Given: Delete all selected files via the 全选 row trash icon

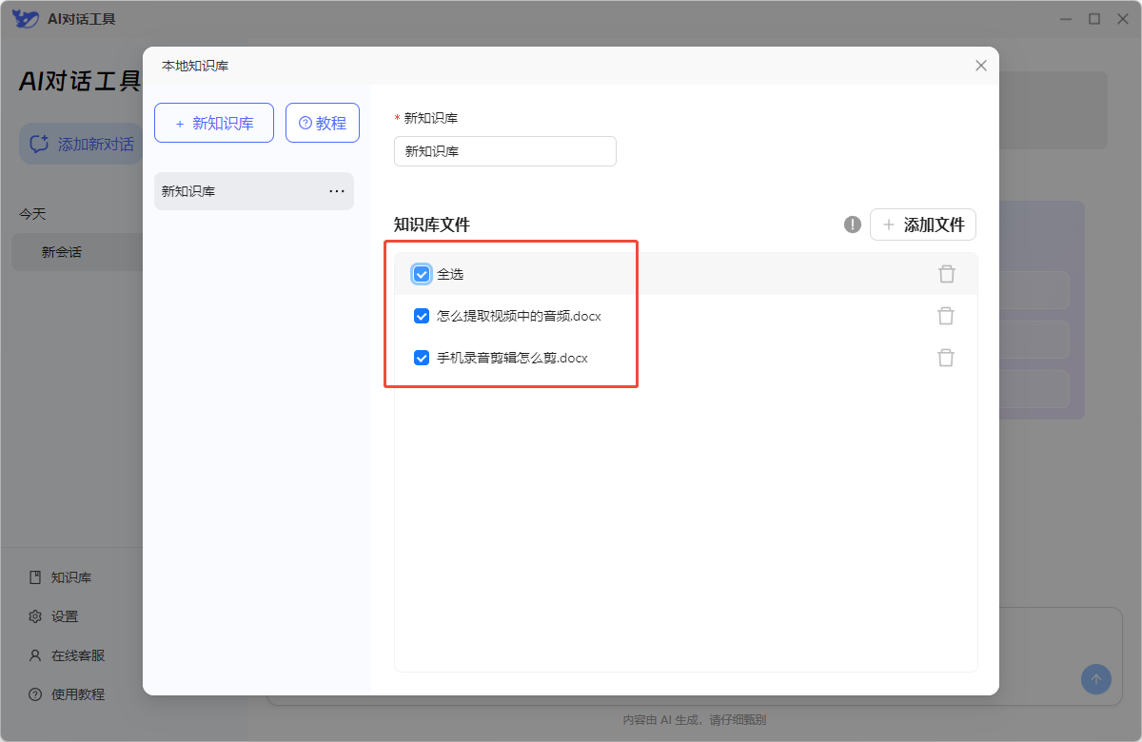Looking at the screenshot, I should 946,274.
